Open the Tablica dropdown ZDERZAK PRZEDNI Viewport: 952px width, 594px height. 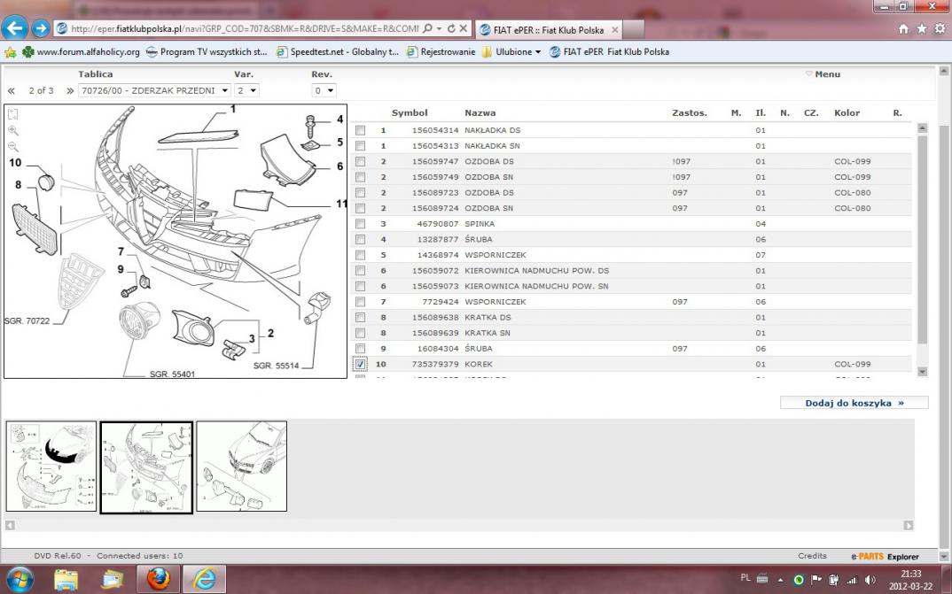pos(154,90)
